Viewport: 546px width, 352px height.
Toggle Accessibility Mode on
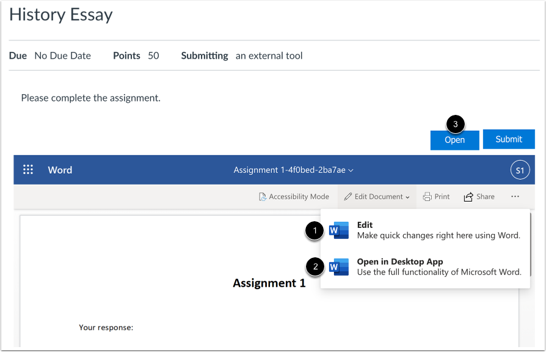click(x=294, y=196)
